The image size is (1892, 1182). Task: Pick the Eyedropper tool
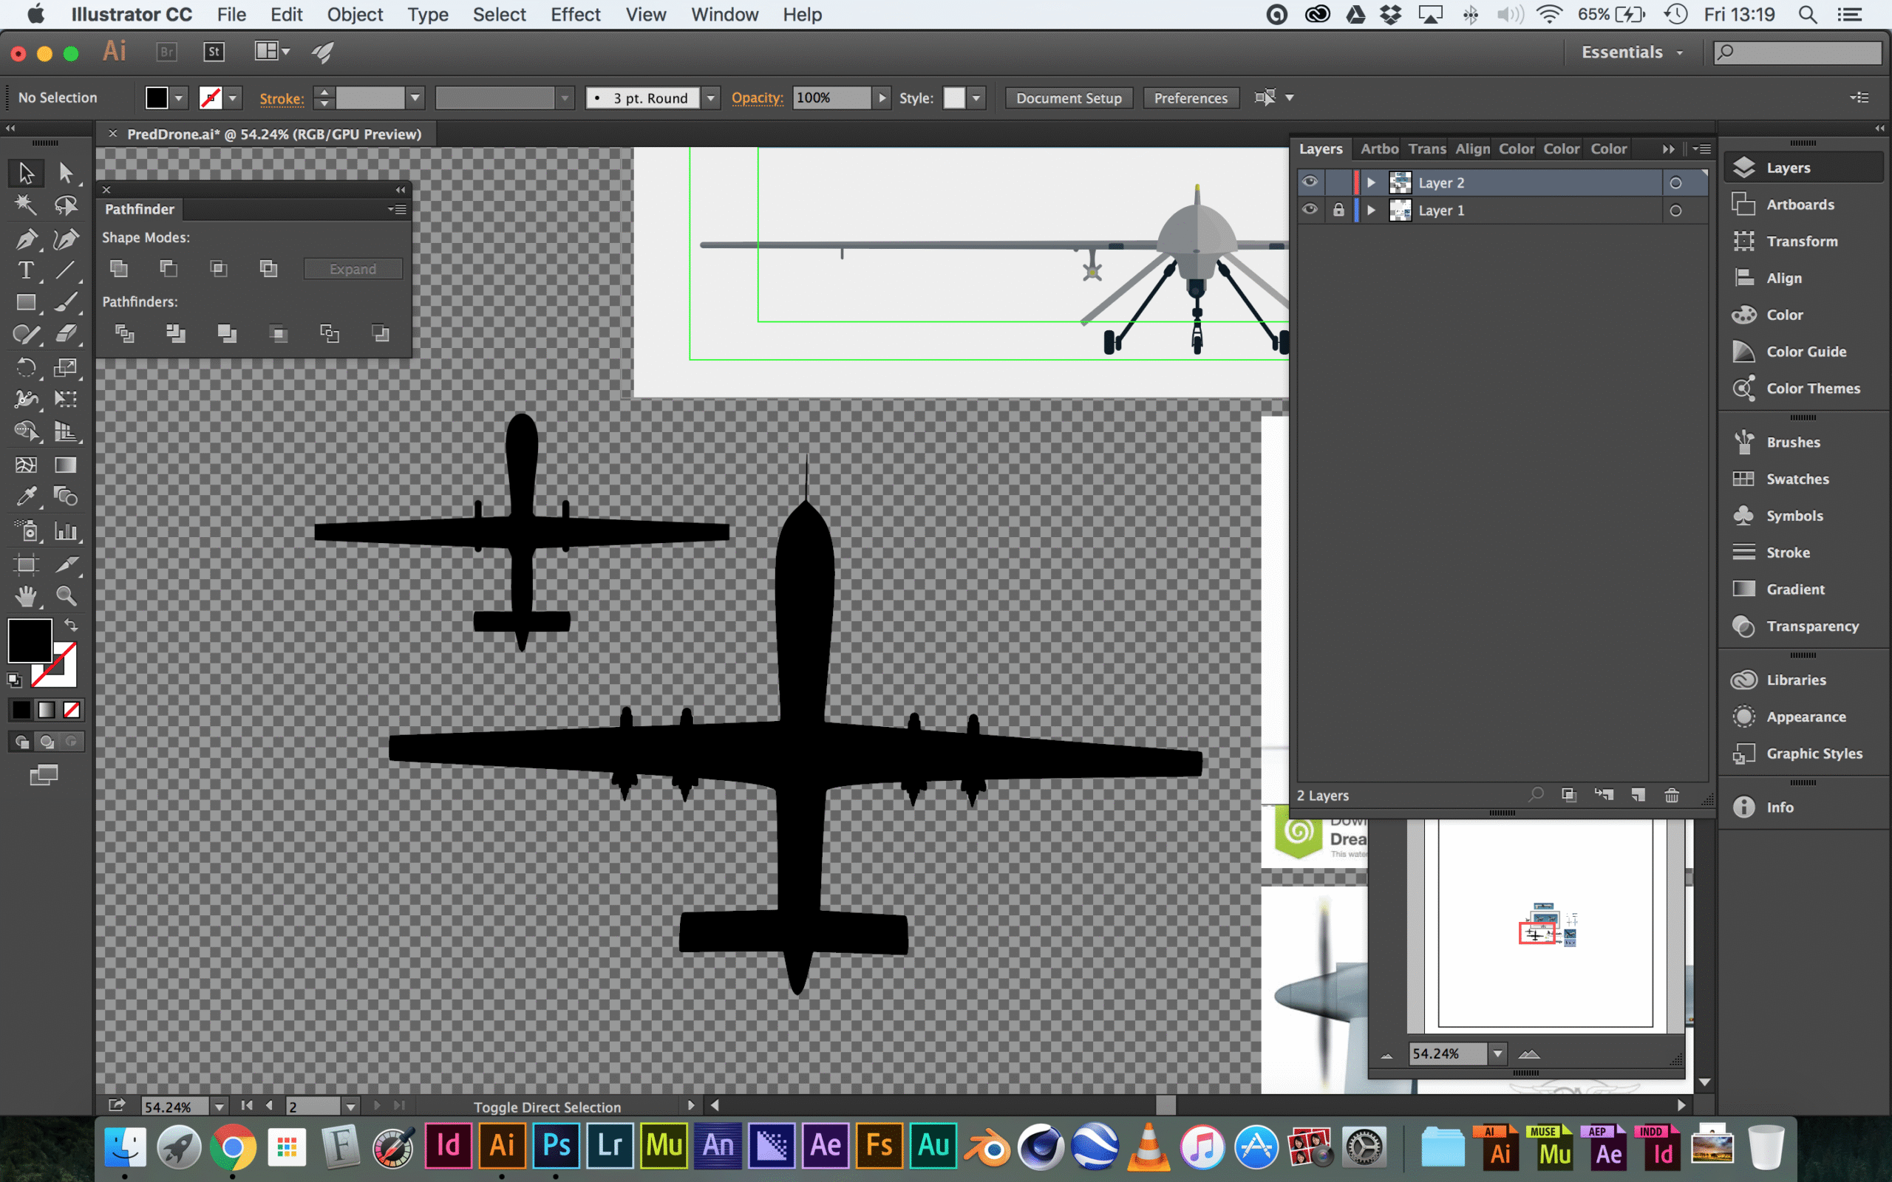[26, 496]
